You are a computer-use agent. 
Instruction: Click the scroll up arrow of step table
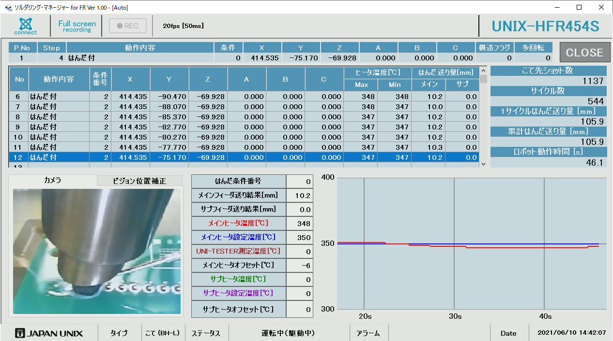[483, 71]
